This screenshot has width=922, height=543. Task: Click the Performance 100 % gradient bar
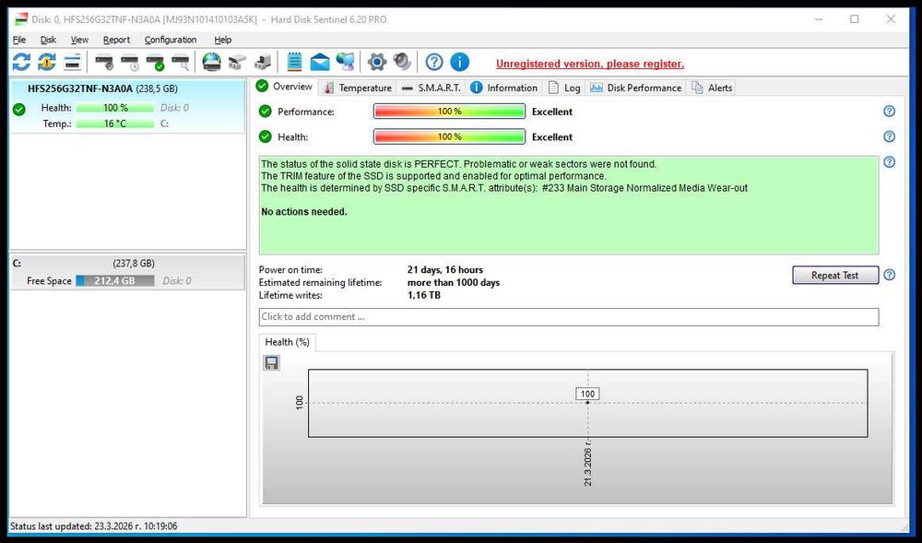pyautogui.click(x=449, y=111)
